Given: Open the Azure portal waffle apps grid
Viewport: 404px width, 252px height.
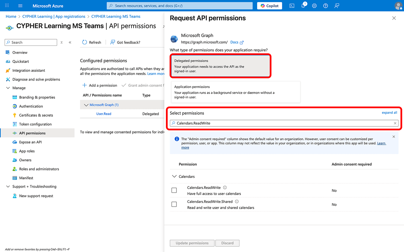Looking at the screenshot, I should pyautogui.click(x=7, y=5).
